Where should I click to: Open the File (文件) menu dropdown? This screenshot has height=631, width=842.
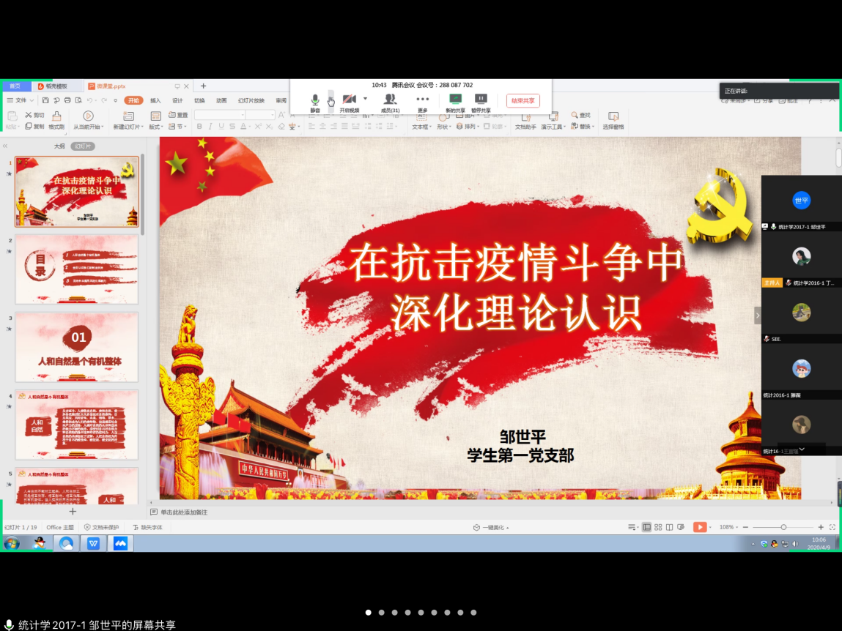click(21, 100)
